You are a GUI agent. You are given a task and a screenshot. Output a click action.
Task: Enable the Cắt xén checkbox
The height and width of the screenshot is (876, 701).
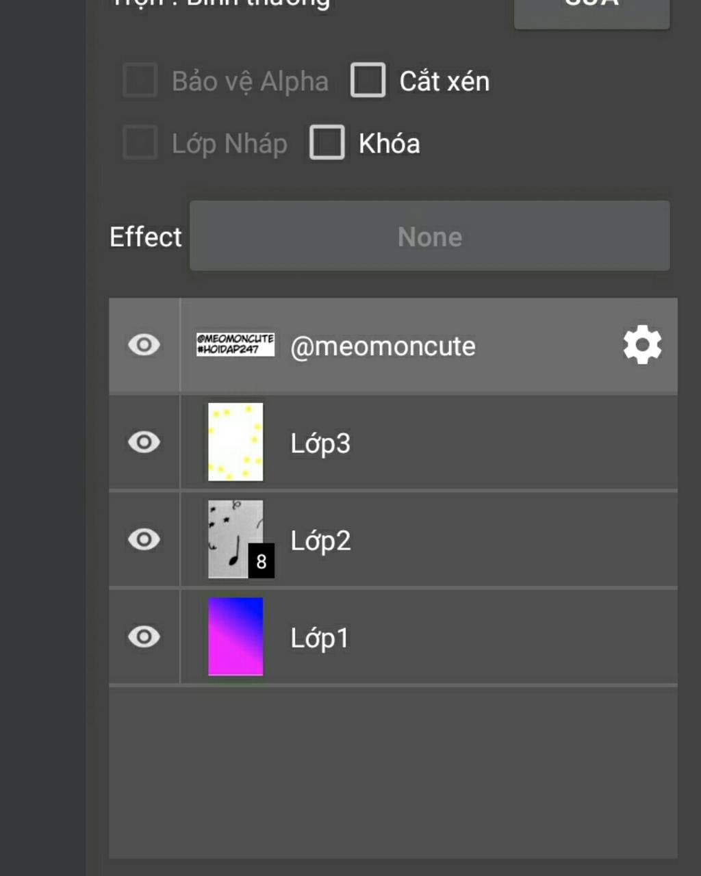(368, 80)
